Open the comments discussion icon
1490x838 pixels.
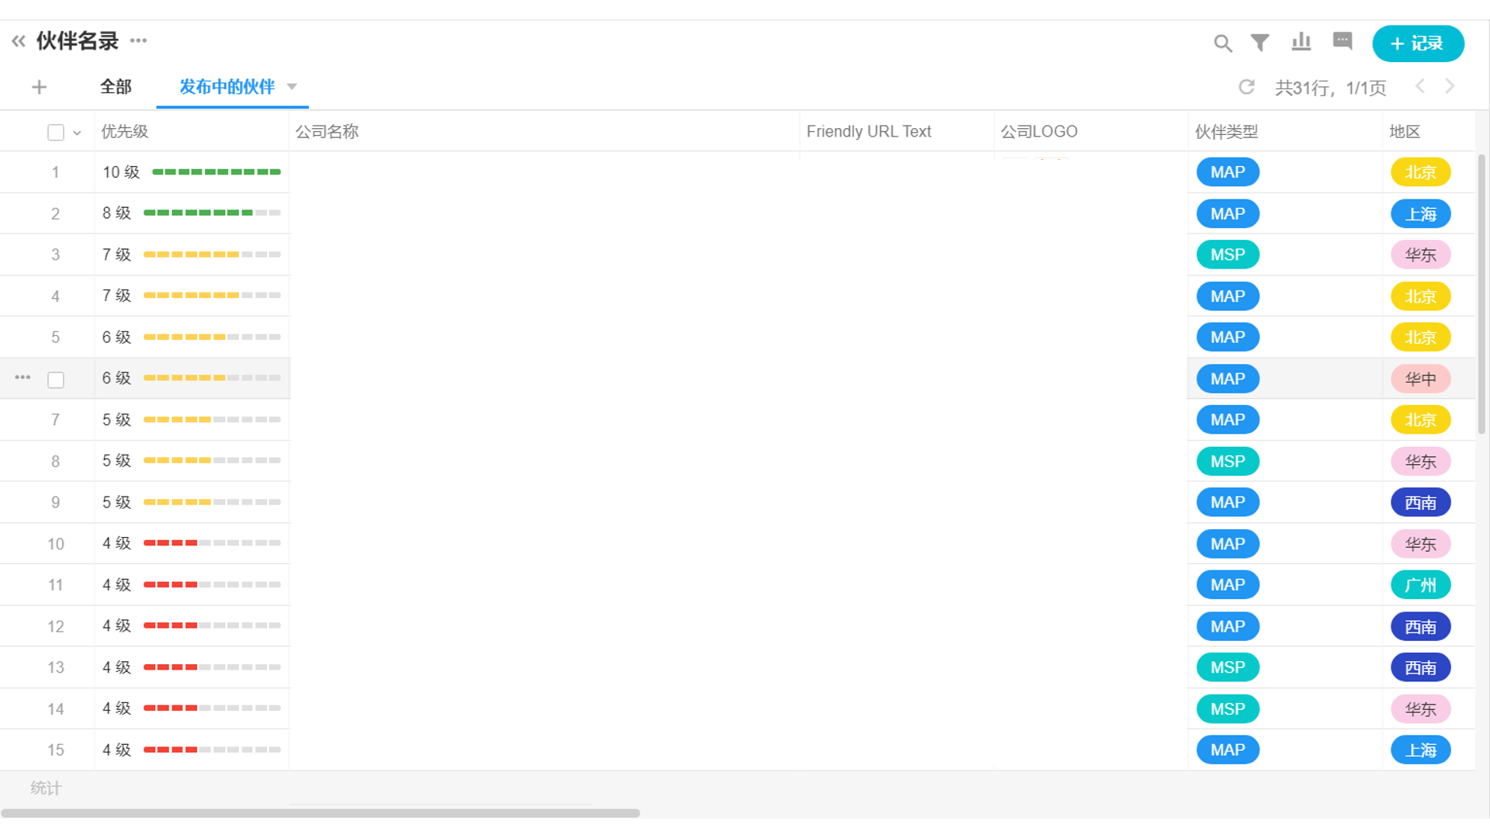pyautogui.click(x=1342, y=41)
